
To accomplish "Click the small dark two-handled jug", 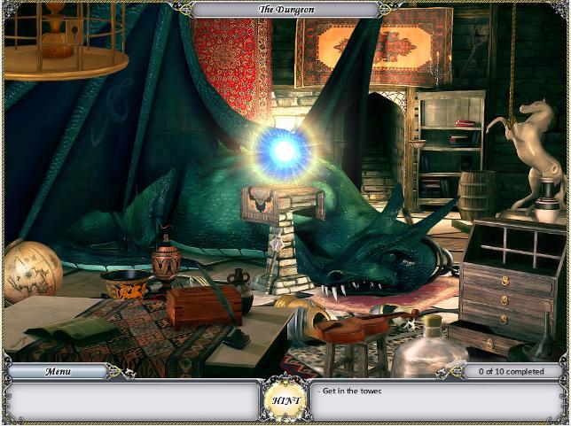I will 242,290.
